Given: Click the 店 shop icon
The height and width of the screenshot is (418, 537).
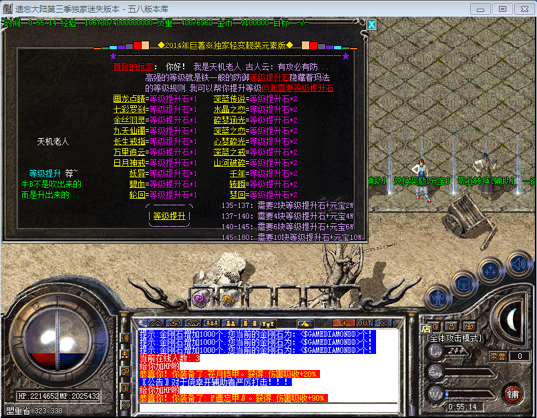Looking at the screenshot, I should [425, 329].
